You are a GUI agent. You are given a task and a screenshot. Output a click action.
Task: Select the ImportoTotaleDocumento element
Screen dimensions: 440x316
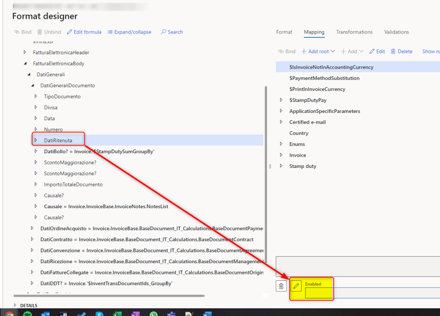(x=73, y=185)
